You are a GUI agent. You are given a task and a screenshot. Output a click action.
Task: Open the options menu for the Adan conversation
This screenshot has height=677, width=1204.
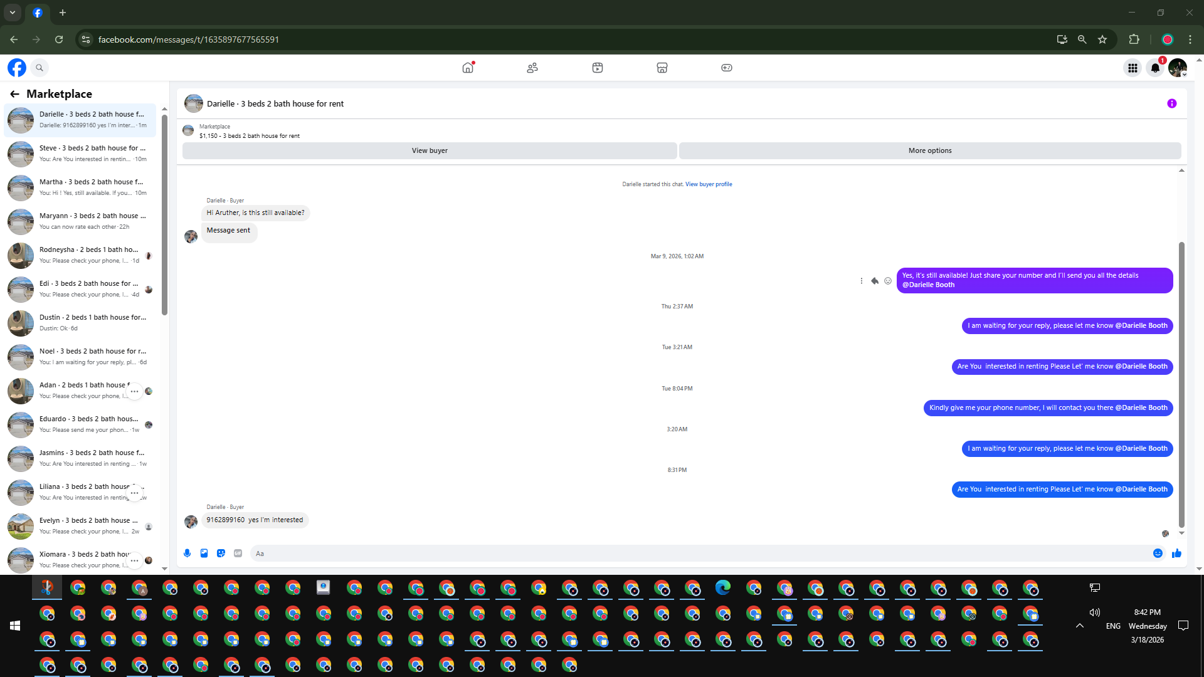pyautogui.click(x=134, y=391)
